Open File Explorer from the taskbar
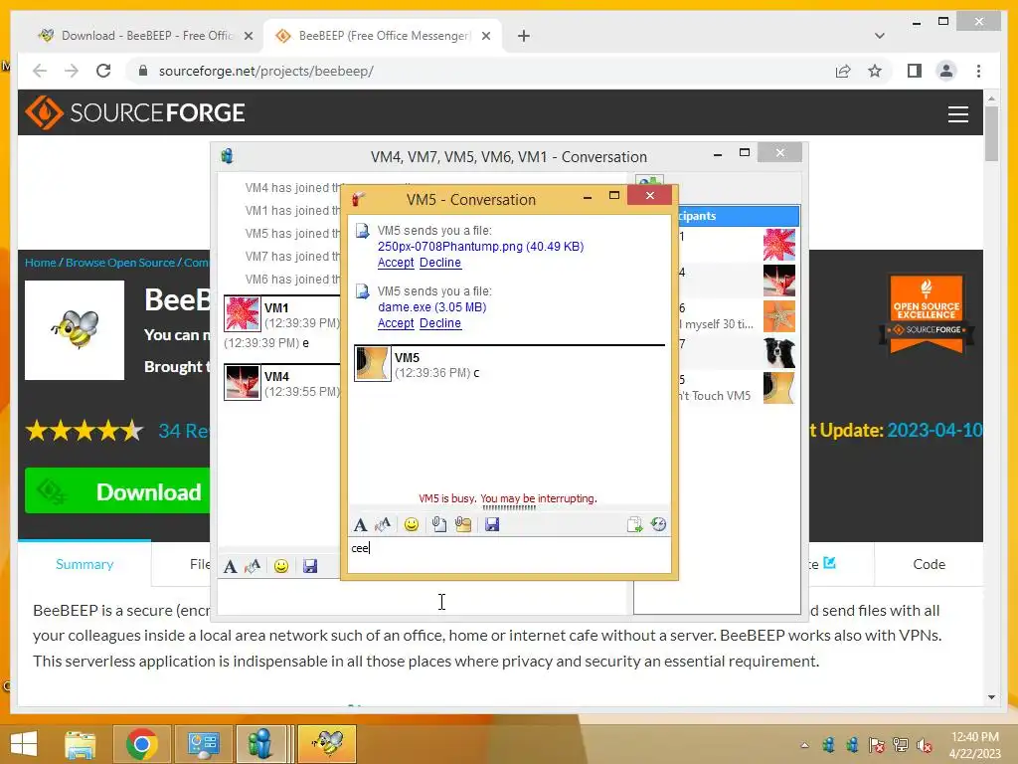This screenshot has width=1018, height=764. (80, 744)
